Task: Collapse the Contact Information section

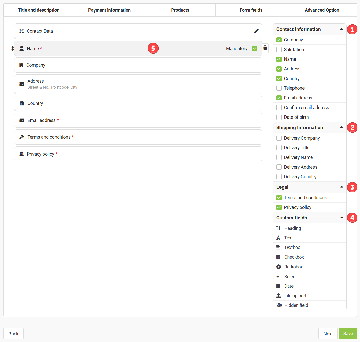Action: [341, 29]
